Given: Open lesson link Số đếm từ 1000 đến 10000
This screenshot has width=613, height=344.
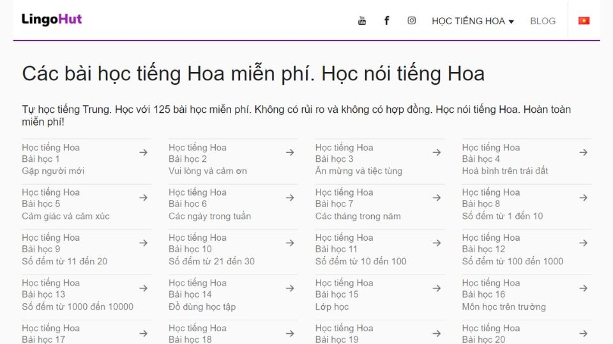Looking at the screenshot, I should (77, 306).
